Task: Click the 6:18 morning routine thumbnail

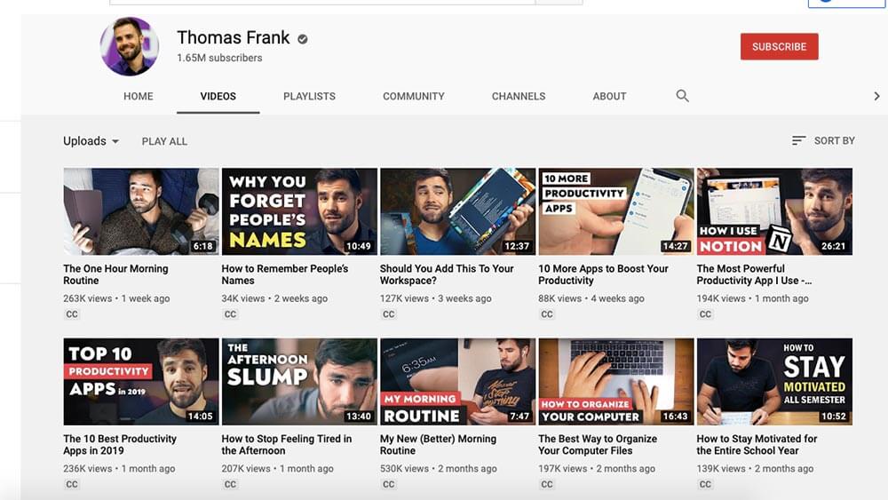Action: [141, 211]
